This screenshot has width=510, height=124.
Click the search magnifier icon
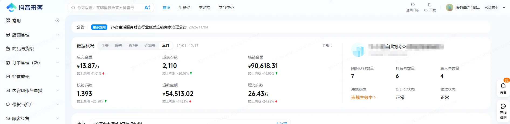73,8
